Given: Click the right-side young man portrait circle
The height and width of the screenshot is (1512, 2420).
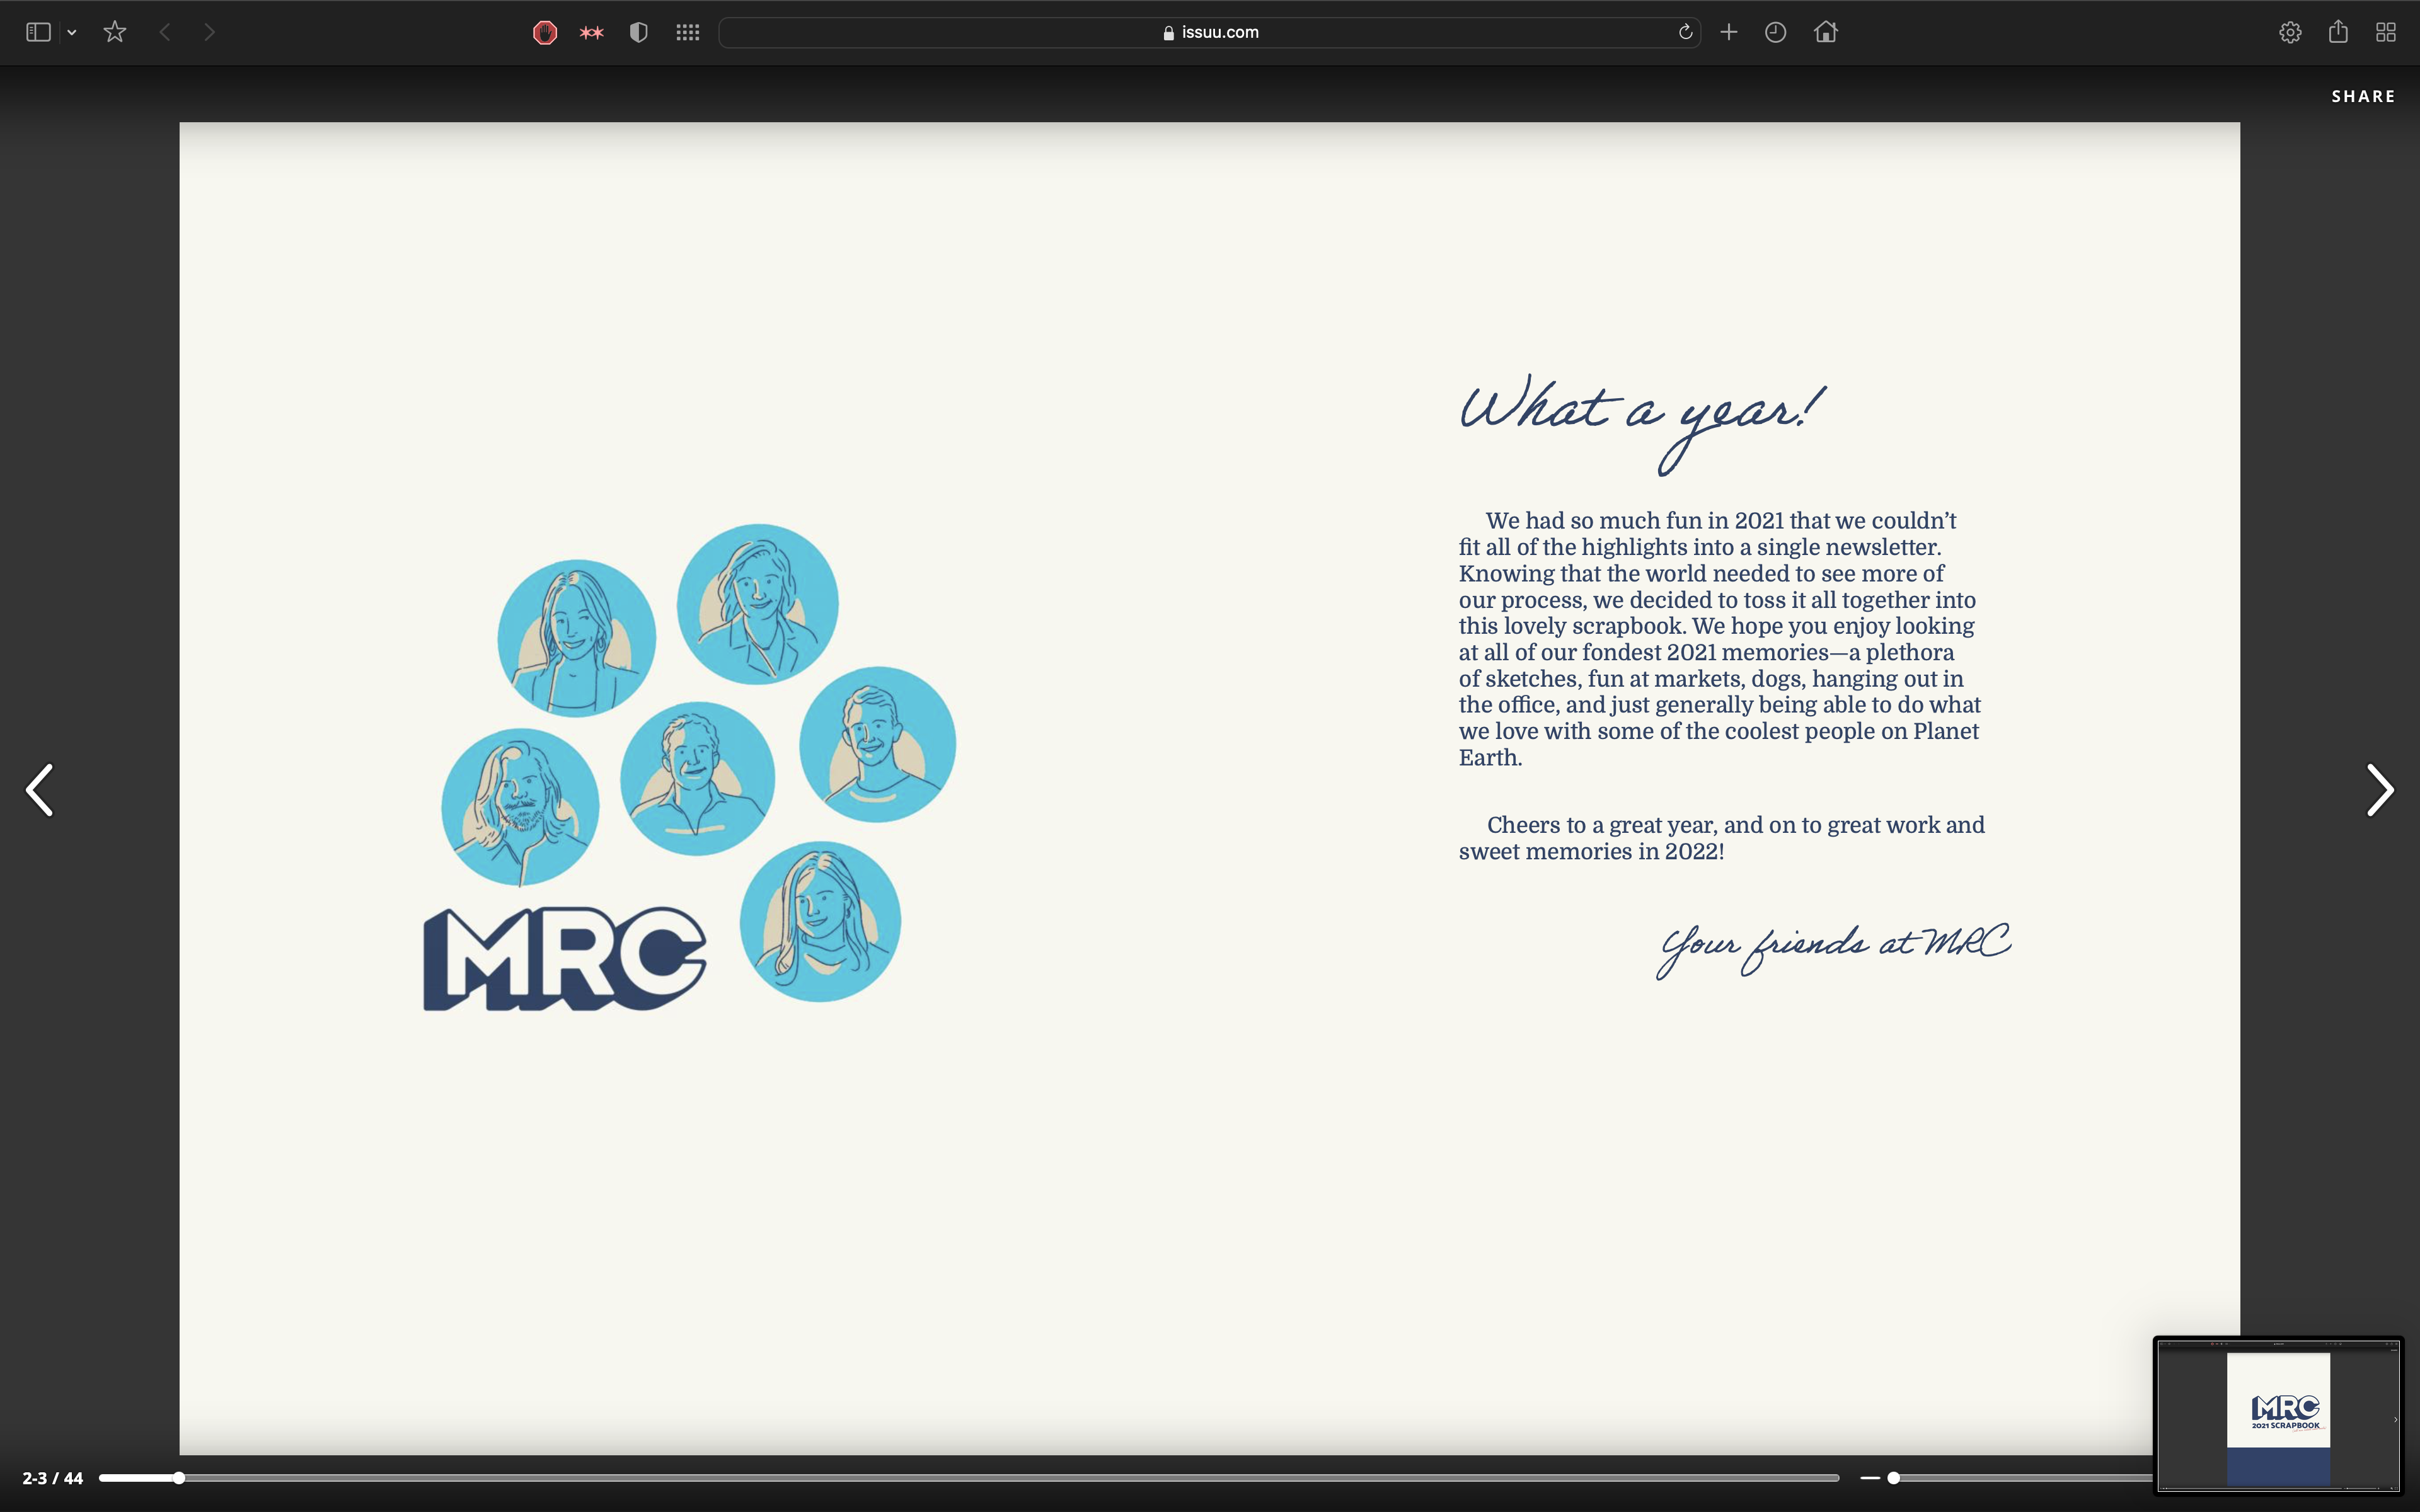Looking at the screenshot, I should [x=877, y=744].
